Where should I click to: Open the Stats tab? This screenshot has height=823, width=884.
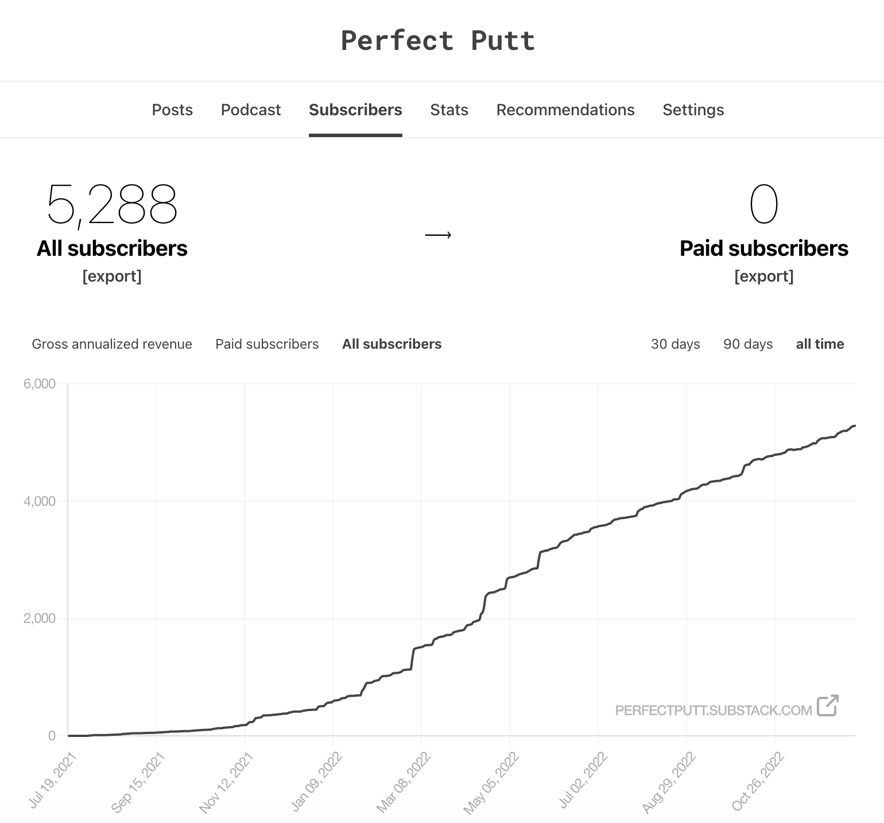(449, 110)
